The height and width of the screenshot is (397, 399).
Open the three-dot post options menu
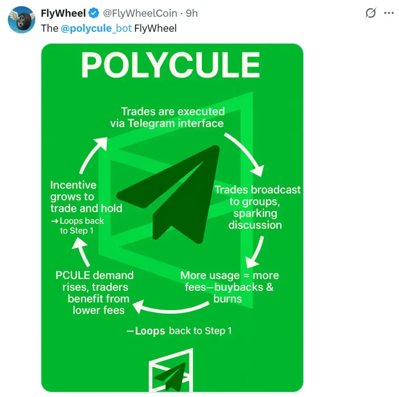tap(390, 13)
